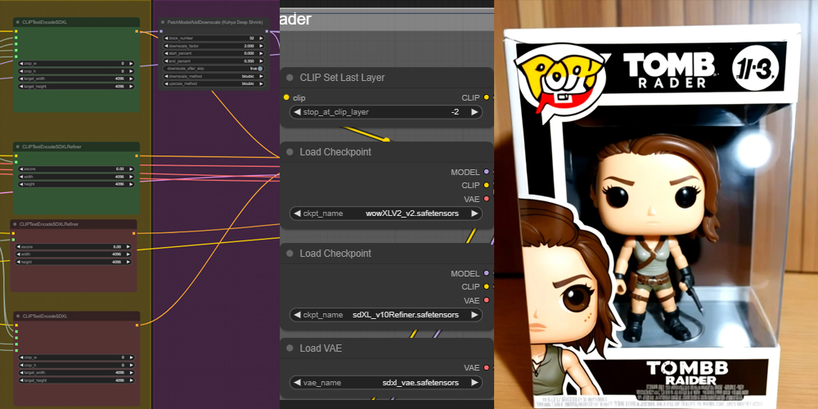Viewport: 818px width, 409px height.
Task: Click the yellow input slot of green CLIPTextEncodeSDXL node
Action: (x=16, y=31)
